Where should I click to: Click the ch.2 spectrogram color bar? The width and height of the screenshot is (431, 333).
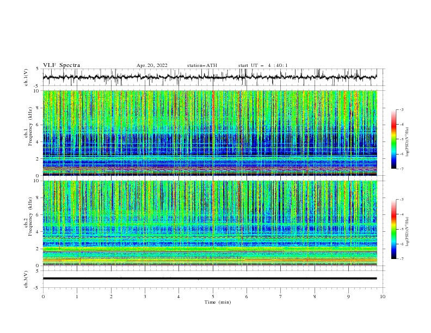pyautogui.click(x=394, y=229)
